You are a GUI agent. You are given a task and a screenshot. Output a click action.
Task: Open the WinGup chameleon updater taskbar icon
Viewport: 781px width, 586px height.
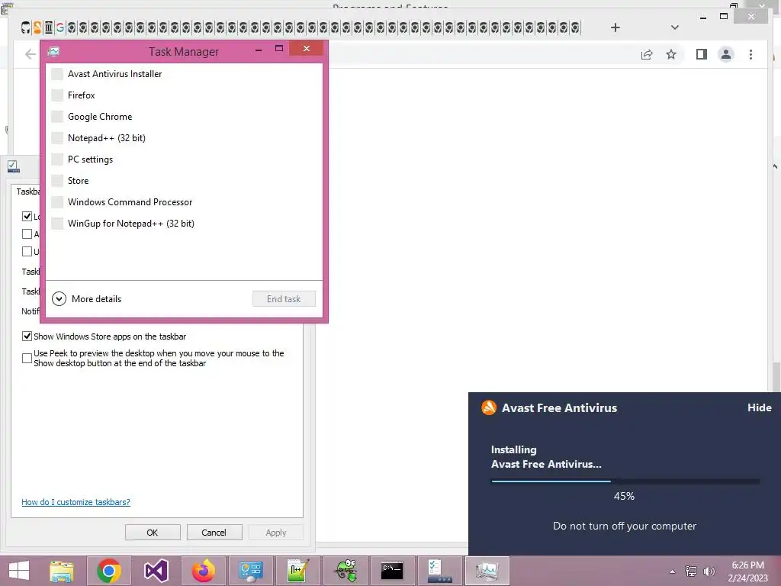(x=346, y=571)
